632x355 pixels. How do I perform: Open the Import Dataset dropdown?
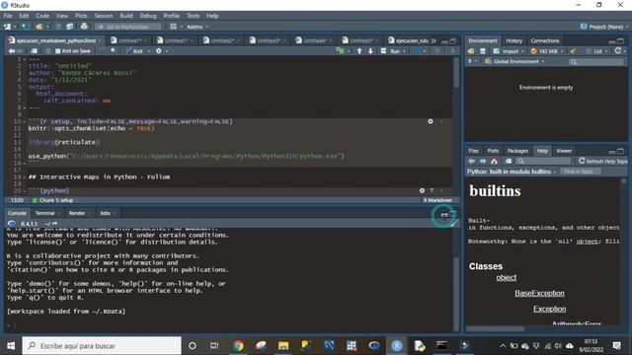(x=509, y=51)
